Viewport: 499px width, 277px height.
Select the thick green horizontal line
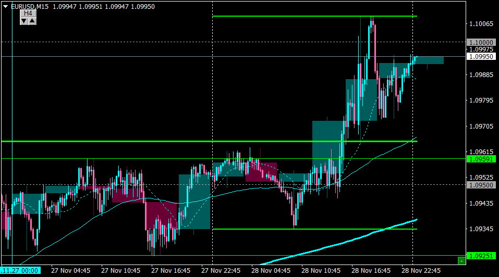(209, 141)
